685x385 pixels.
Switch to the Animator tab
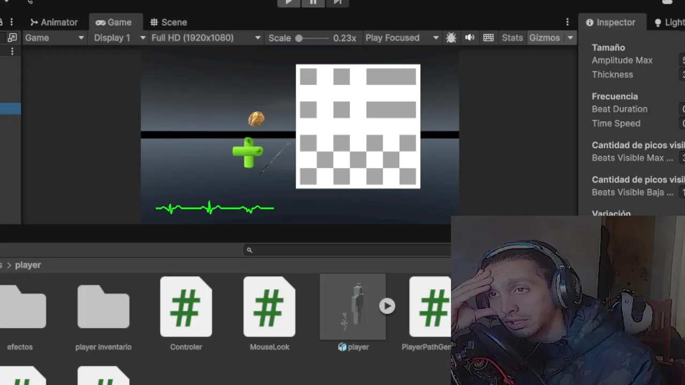[x=54, y=22]
